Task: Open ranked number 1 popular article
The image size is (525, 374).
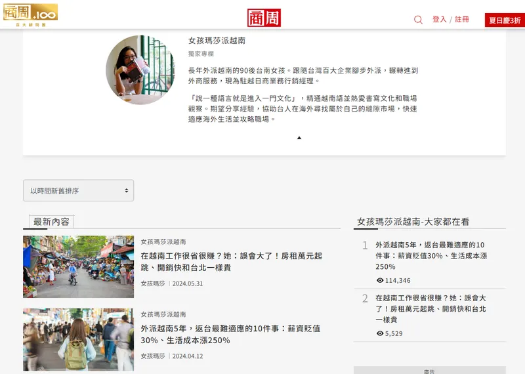Action: pos(431,256)
